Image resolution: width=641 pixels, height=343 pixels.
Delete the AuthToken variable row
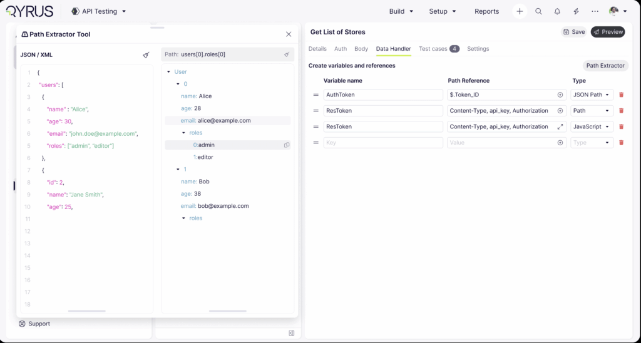point(621,95)
